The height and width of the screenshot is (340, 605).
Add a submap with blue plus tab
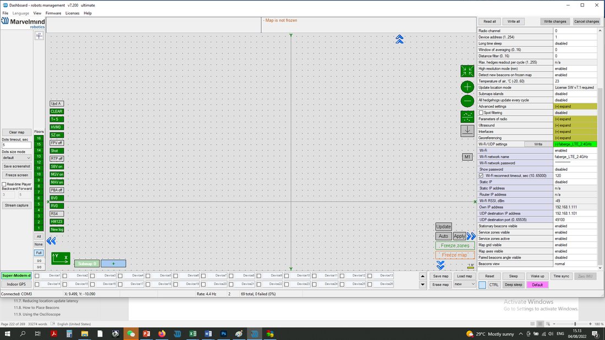coord(113,264)
